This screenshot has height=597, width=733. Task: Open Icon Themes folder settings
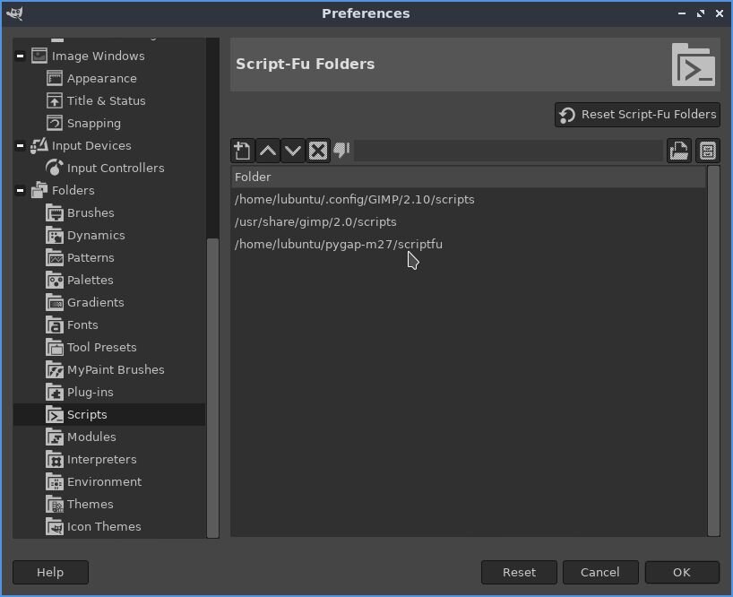point(104,527)
